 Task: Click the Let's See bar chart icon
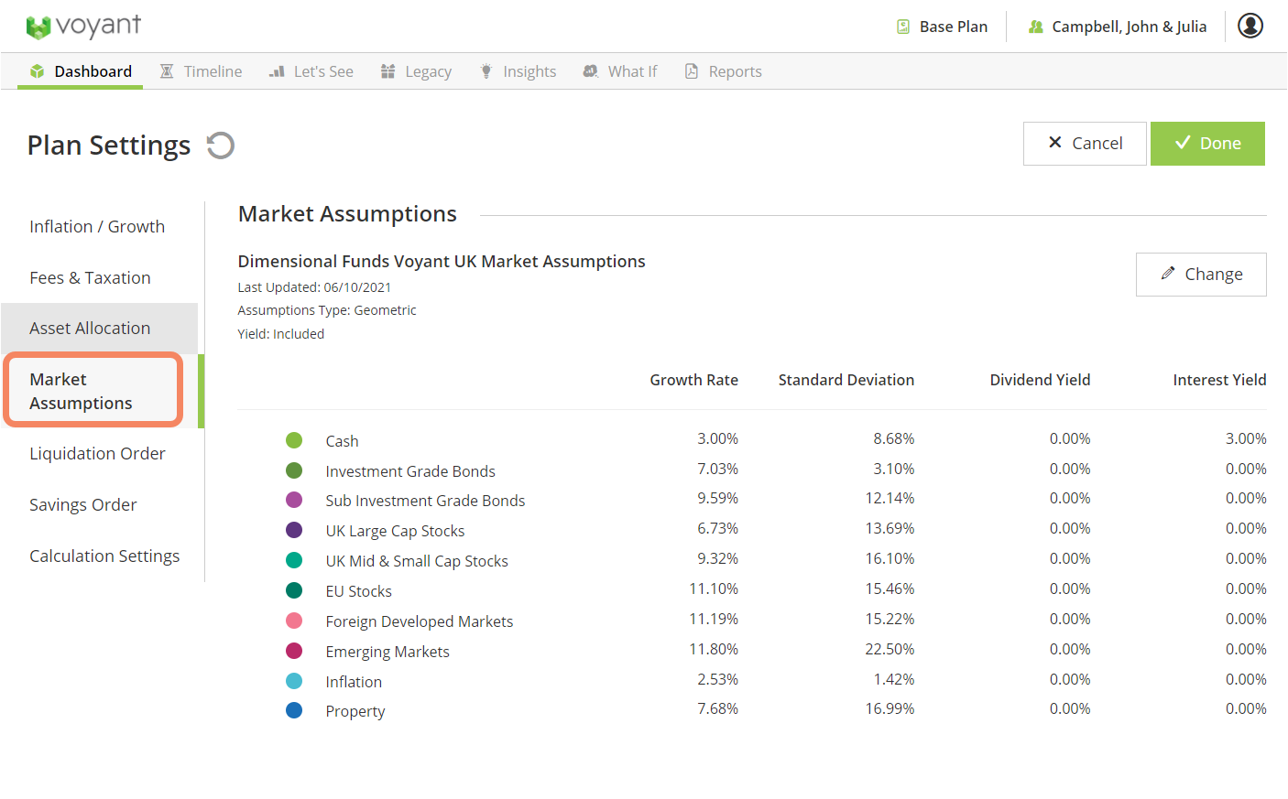pyautogui.click(x=277, y=71)
